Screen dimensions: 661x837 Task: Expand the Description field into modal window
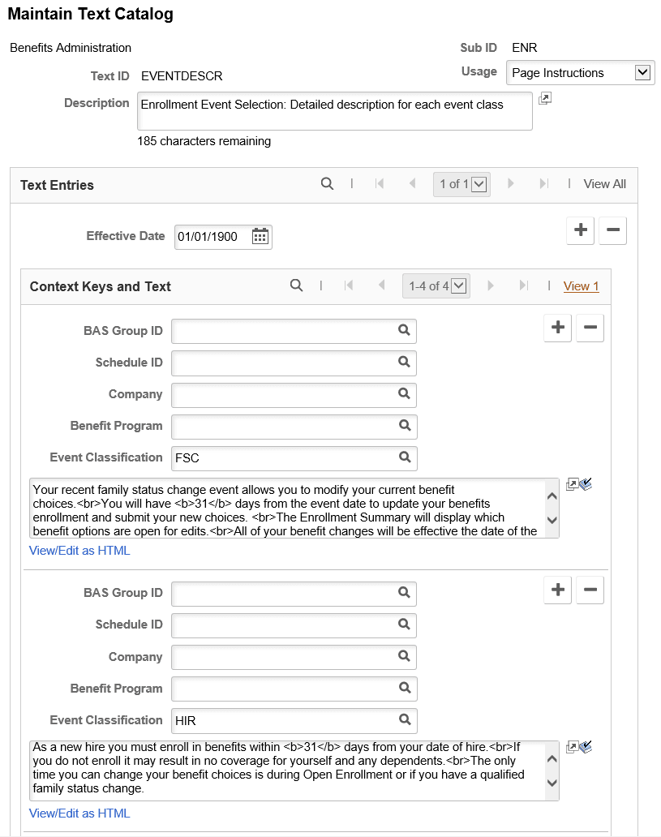(544, 97)
